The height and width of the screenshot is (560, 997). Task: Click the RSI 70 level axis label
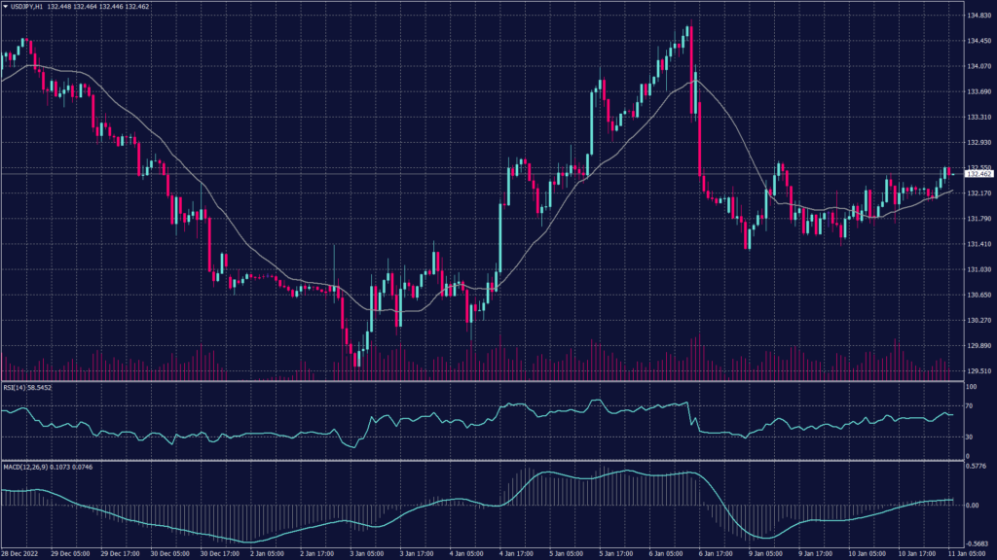971,403
